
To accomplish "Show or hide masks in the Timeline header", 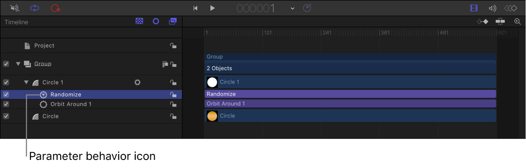I will 139,21.
